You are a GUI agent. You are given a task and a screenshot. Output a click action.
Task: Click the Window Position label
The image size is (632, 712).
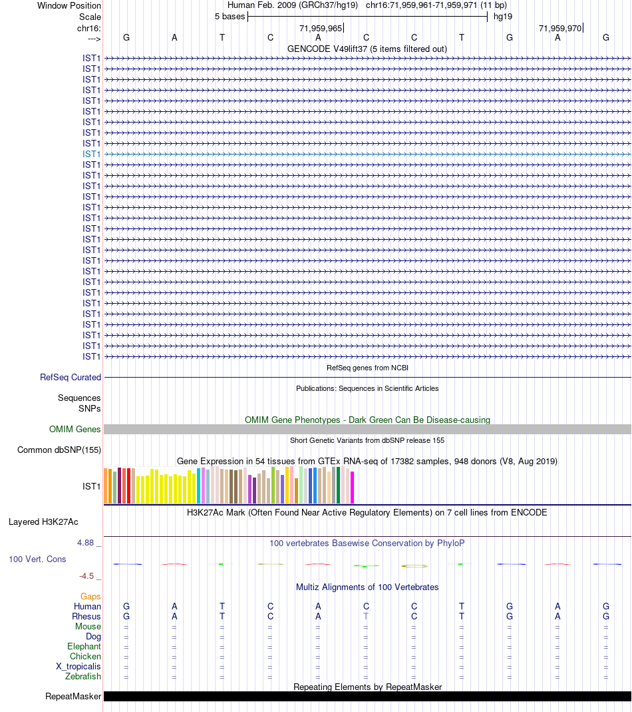(69, 5)
